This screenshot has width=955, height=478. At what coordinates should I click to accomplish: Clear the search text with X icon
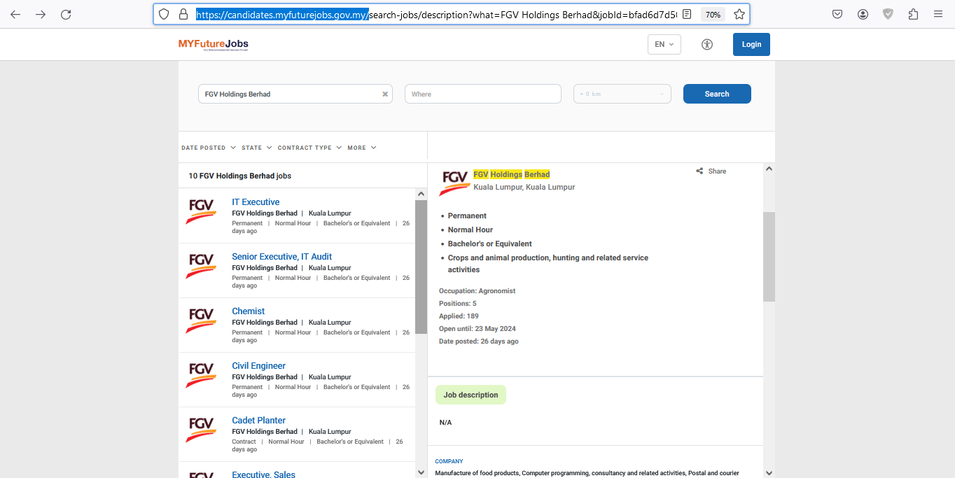coord(385,94)
